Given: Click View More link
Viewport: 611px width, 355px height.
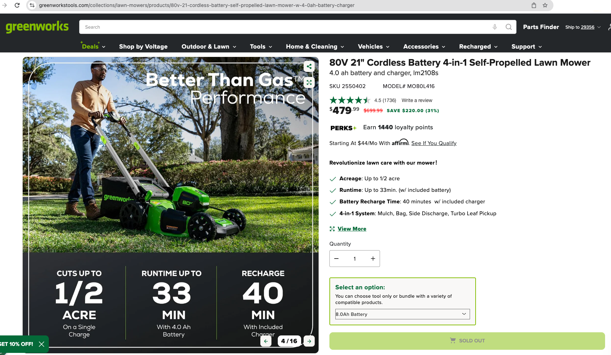Looking at the screenshot, I should coord(352,229).
